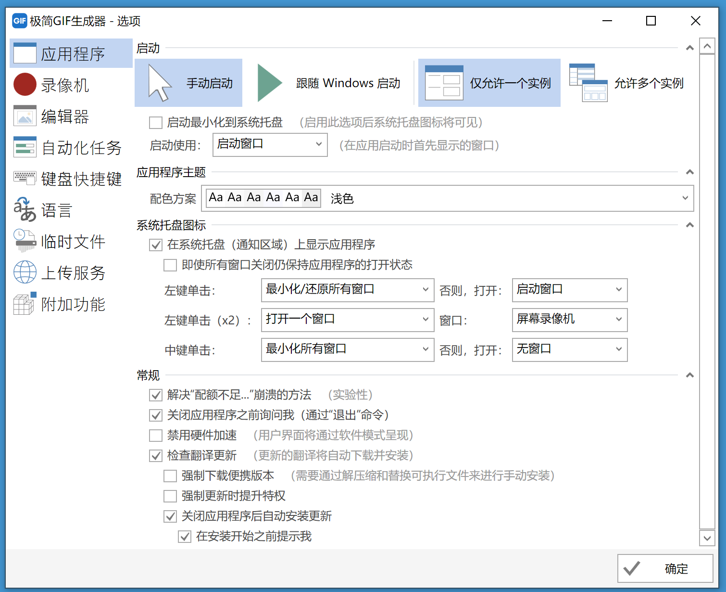Enable 禁用硬件加速 option

pyautogui.click(x=156, y=435)
